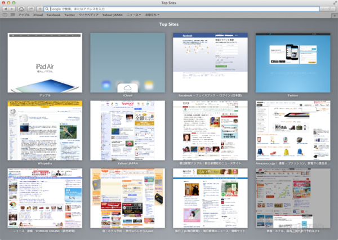The height and width of the screenshot is (240, 338).
Task: Open the bookmarks book icon
Action: [x=5, y=15]
